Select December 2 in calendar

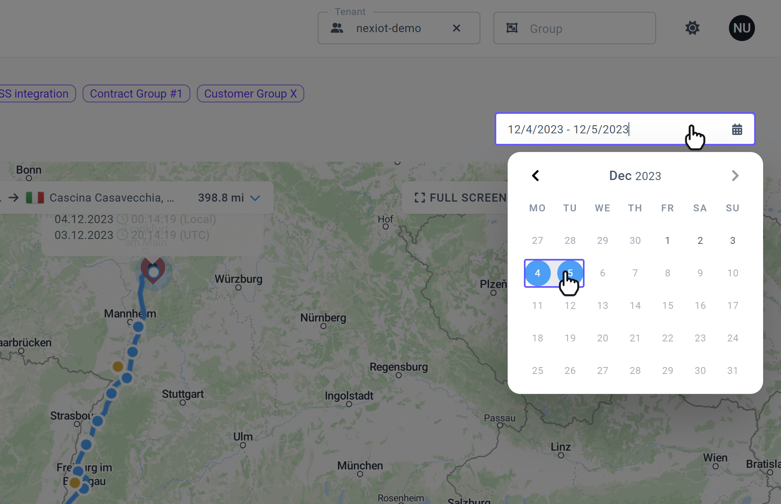pyautogui.click(x=700, y=241)
